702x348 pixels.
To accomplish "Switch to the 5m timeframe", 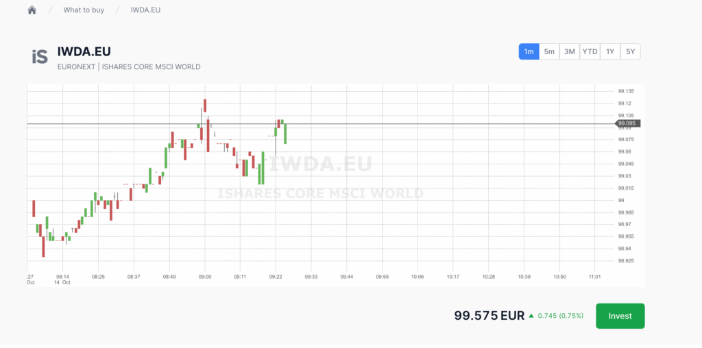I will click(549, 51).
